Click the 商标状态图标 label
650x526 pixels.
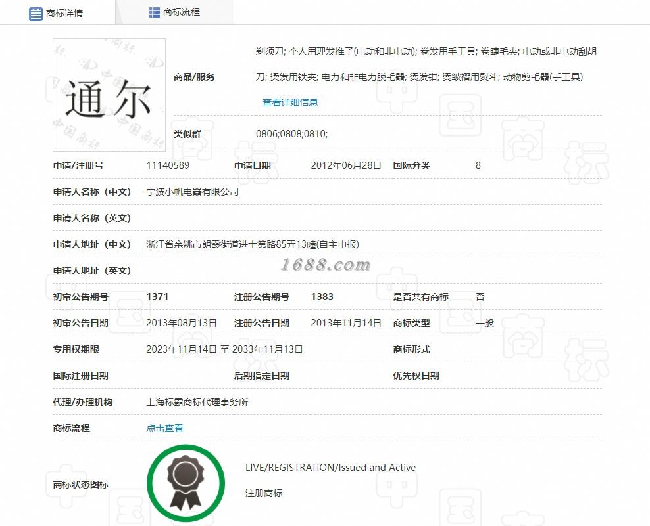click(80, 484)
